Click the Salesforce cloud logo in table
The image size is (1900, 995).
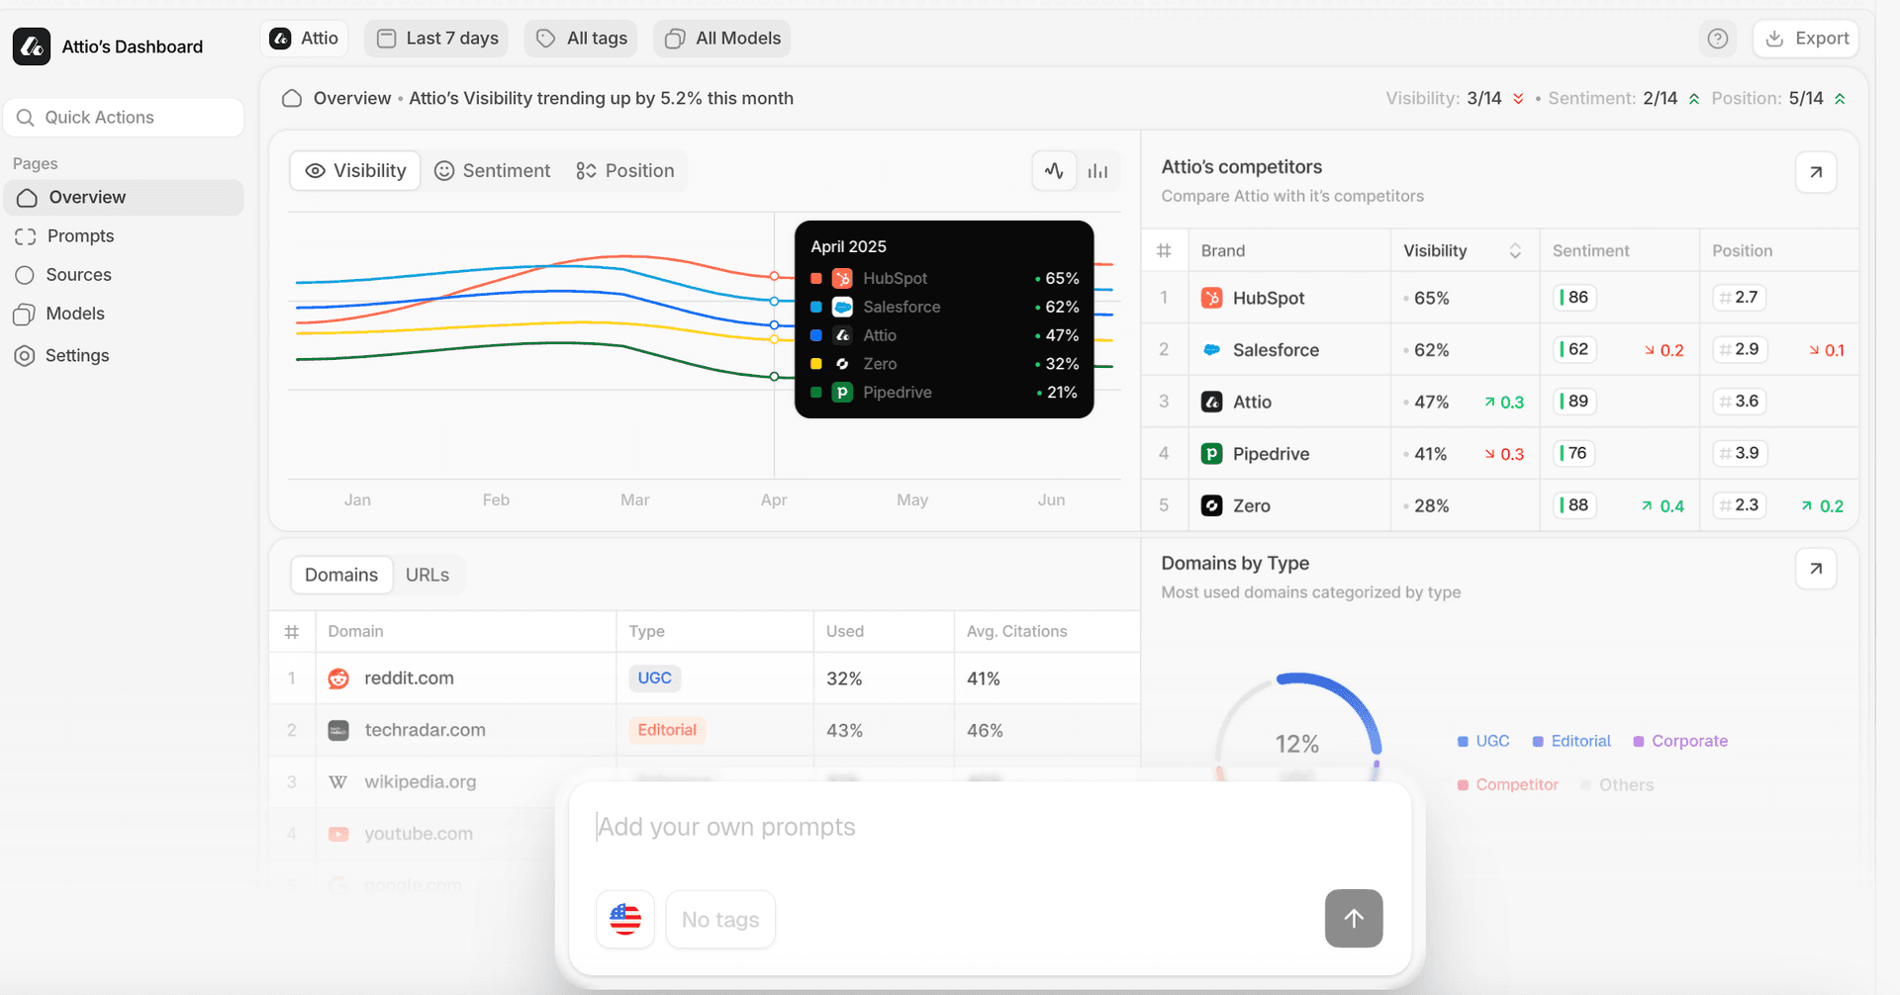tap(1211, 350)
